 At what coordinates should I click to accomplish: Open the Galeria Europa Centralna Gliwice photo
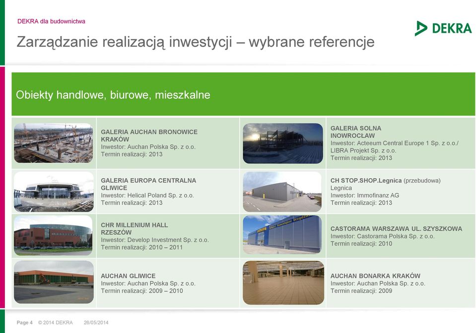point(54,192)
